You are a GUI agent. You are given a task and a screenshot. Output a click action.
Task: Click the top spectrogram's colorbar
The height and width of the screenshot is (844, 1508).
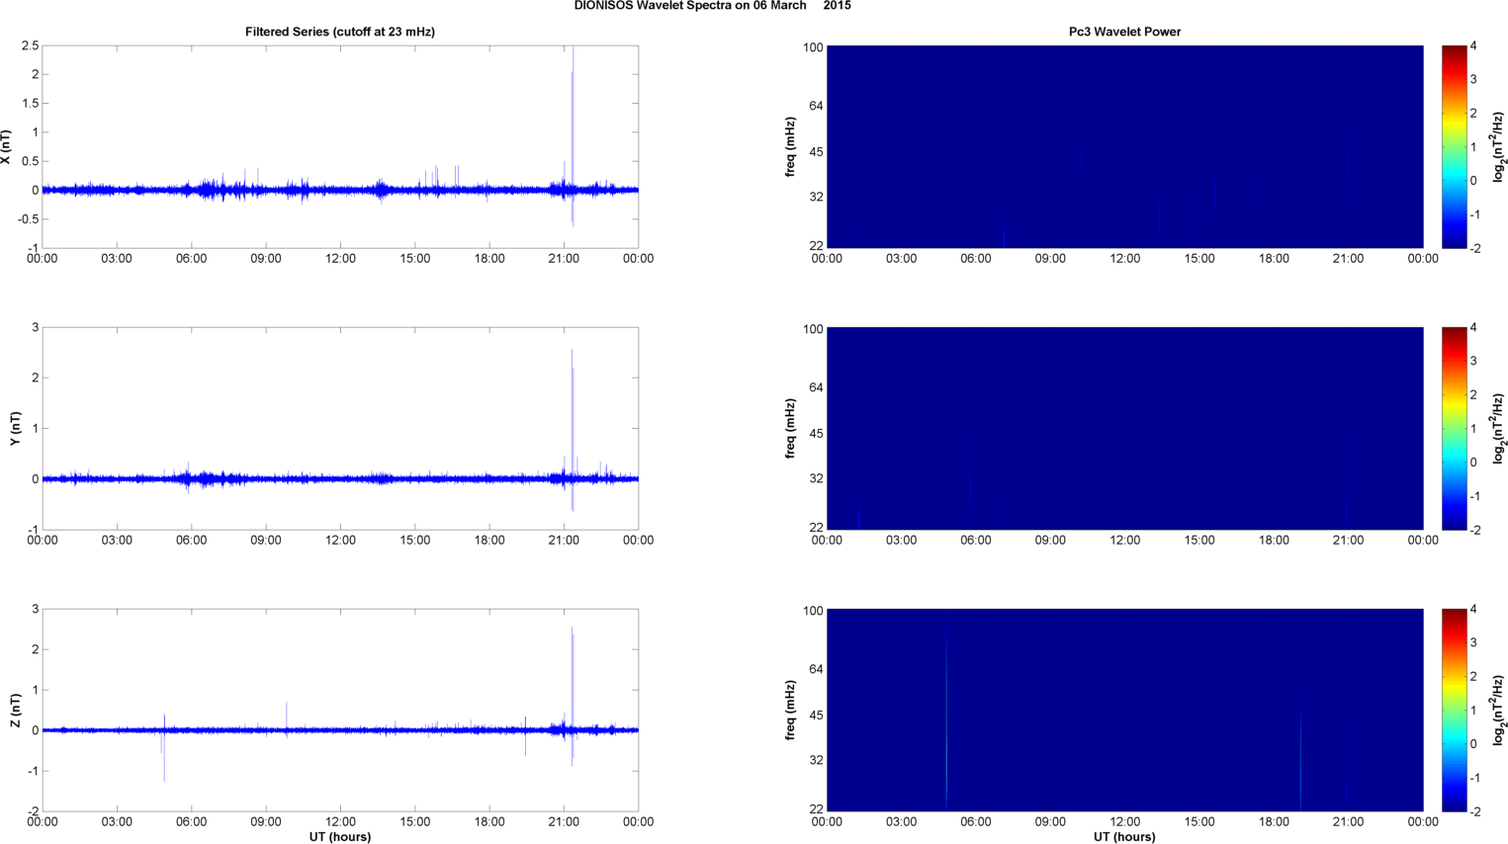point(1454,146)
